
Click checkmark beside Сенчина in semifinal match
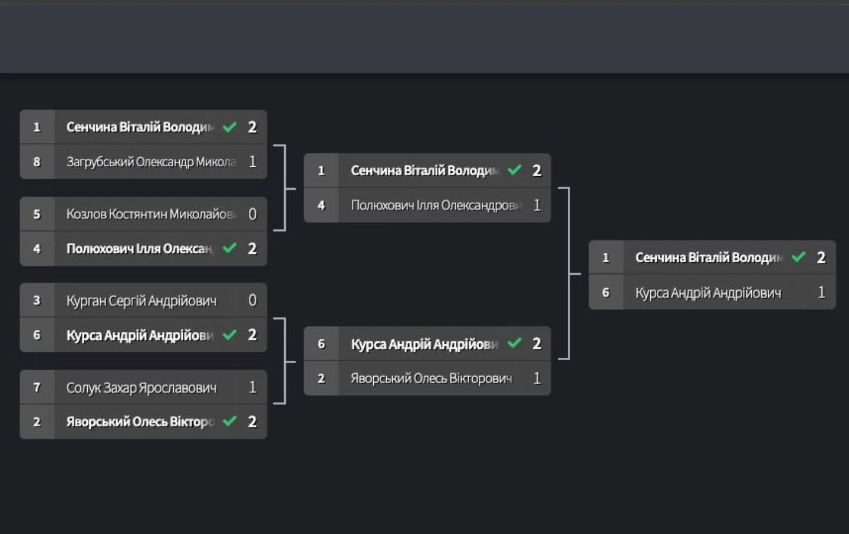(x=514, y=170)
